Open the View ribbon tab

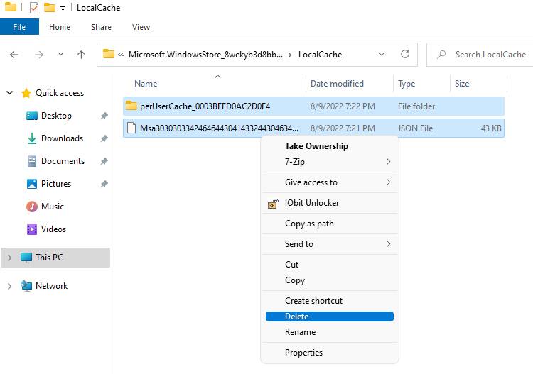pyautogui.click(x=141, y=27)
